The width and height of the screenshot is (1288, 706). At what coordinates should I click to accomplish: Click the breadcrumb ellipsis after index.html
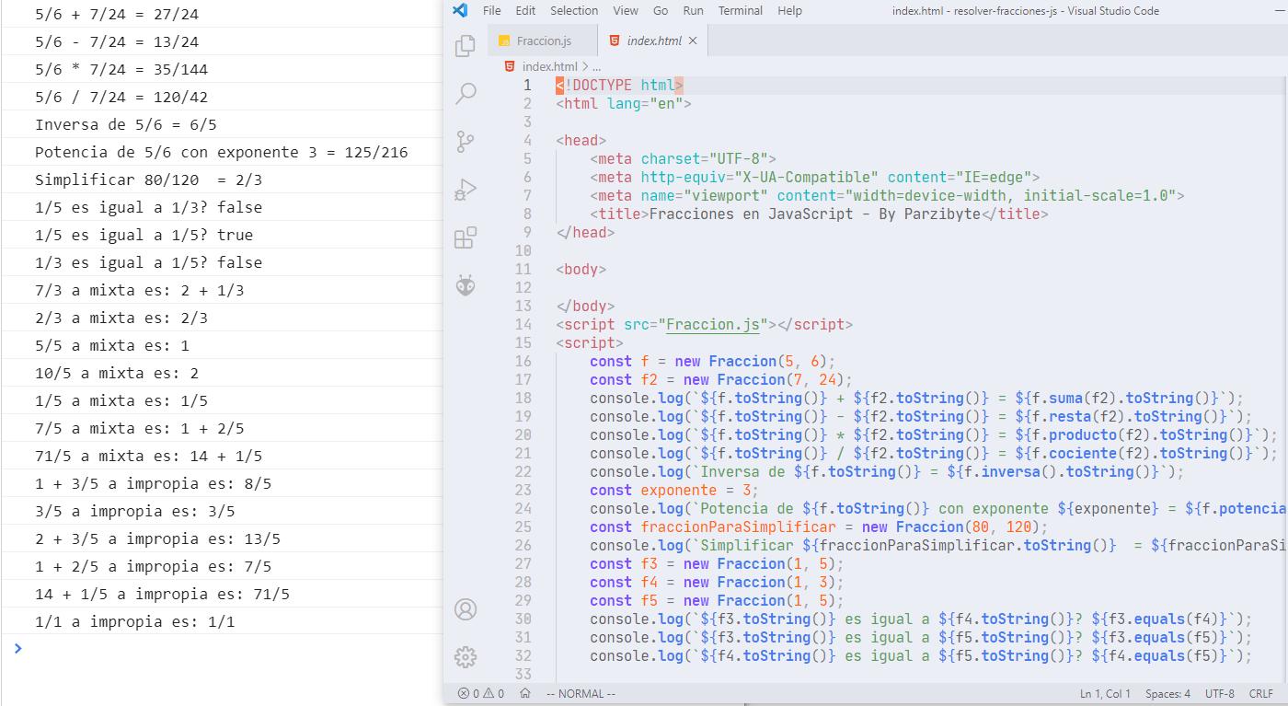coord(596,66)
